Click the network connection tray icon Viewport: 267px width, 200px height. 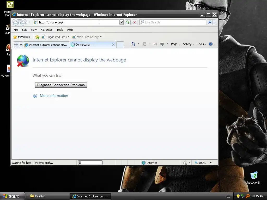[243, 196]
